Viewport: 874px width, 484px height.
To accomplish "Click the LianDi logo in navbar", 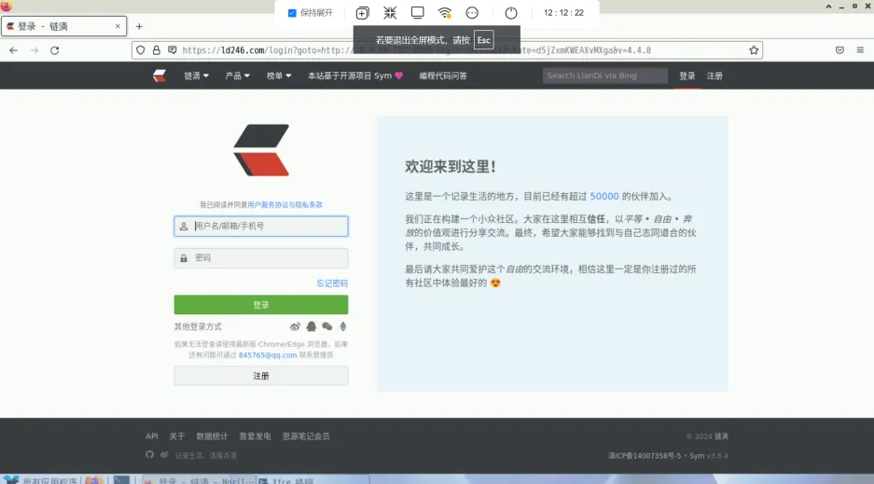I will click(160, 76).
